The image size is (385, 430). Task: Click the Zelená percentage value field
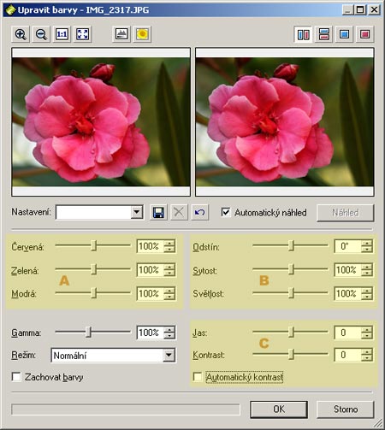tap(151, 270)
